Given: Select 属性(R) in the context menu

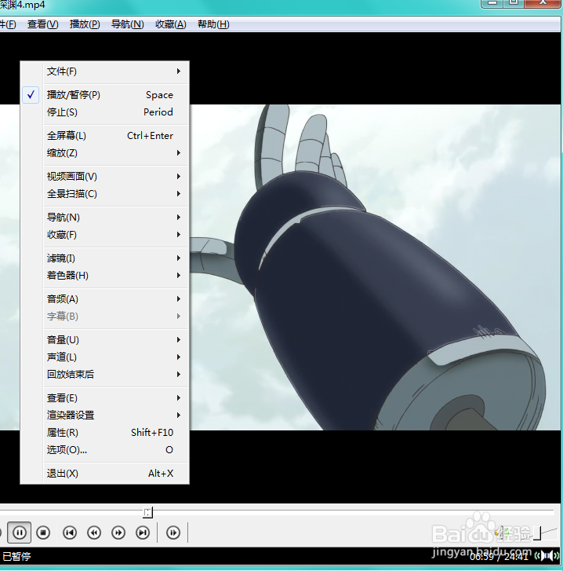Looking at the screenshot, I should pyautogui.click(x=104, y=433).
